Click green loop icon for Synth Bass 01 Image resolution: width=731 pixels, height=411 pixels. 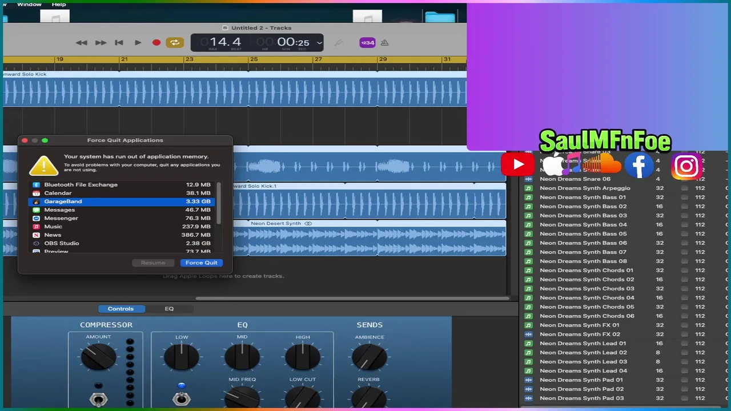[528, 197]
